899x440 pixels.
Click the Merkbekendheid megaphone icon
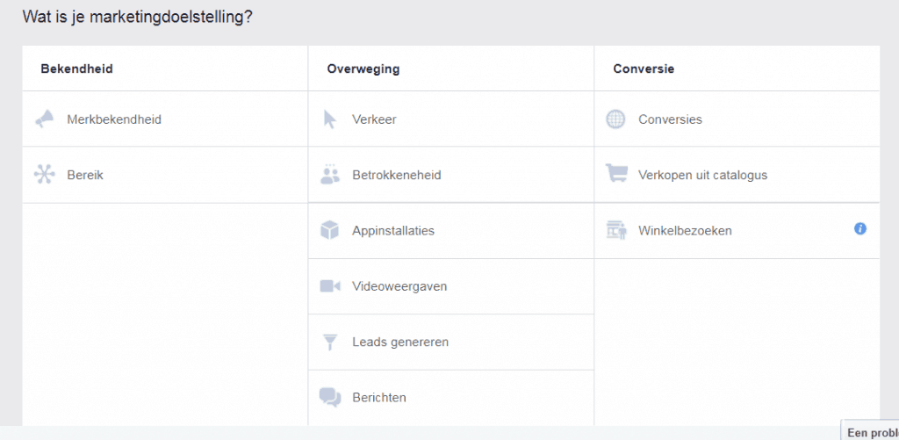tap(44, 119)
